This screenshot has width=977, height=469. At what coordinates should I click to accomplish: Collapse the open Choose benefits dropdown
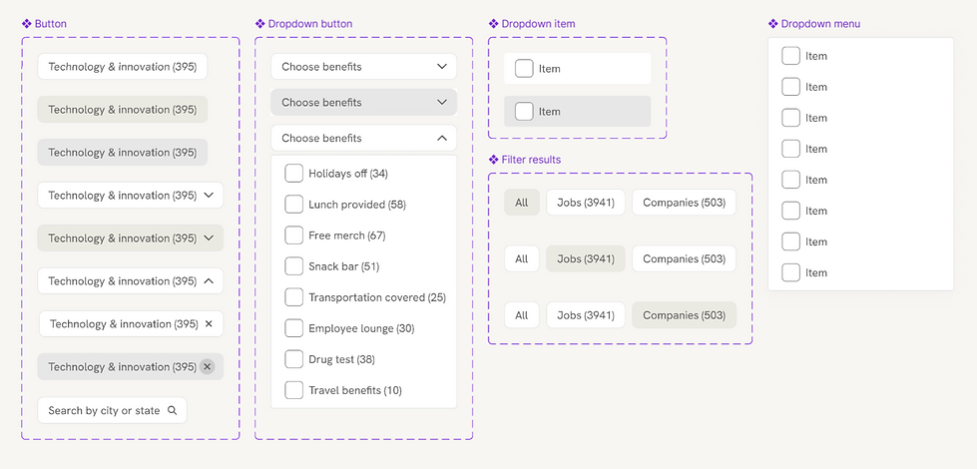(442, 139)
